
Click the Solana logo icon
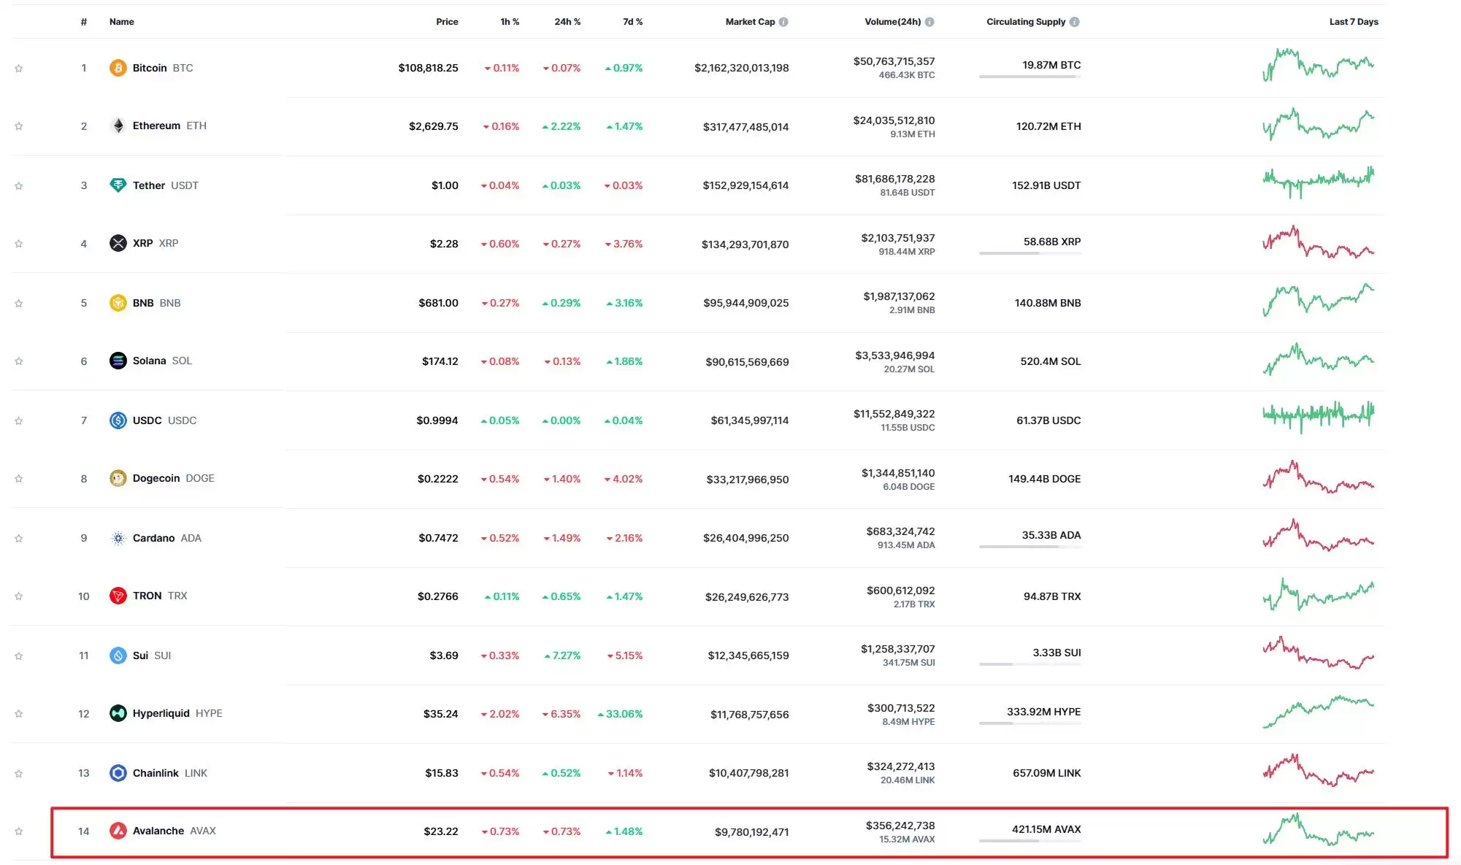click(x=118, y=361)
